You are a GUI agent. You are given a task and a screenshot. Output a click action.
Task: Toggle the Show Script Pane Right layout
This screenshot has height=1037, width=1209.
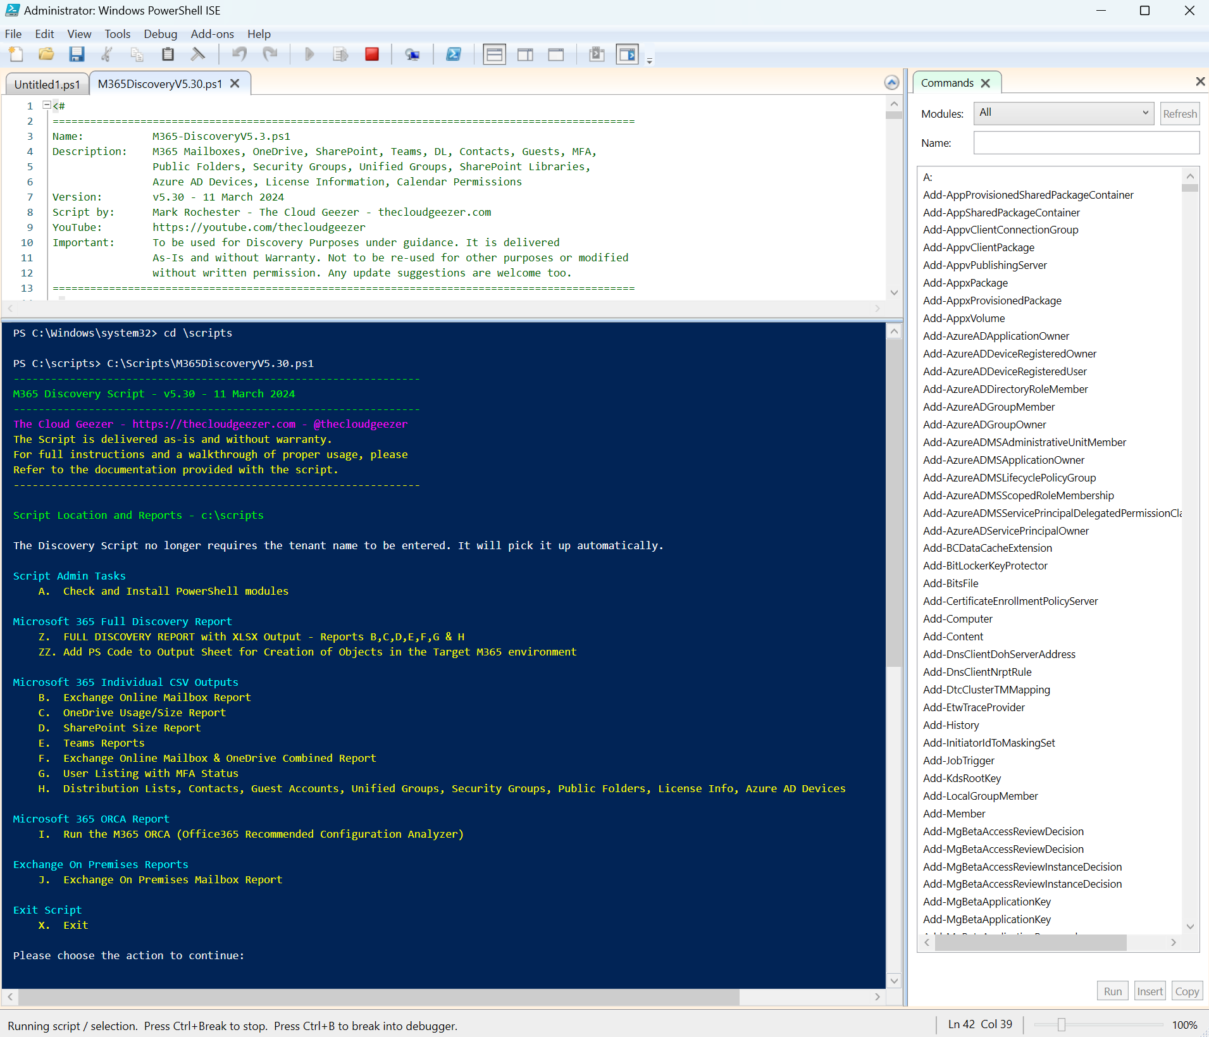(525, 54)
